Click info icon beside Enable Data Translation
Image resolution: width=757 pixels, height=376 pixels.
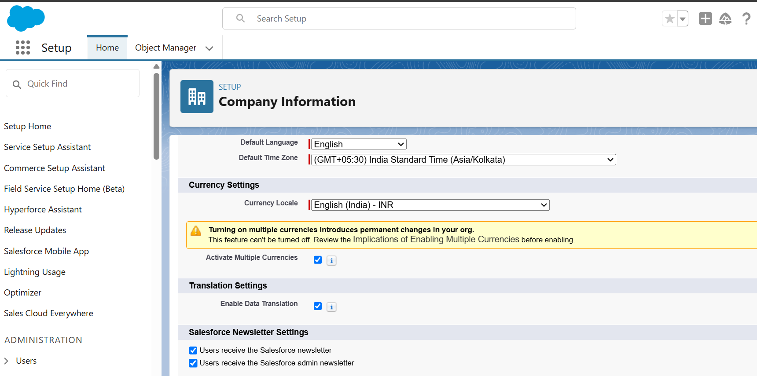[x=331, y=307]
